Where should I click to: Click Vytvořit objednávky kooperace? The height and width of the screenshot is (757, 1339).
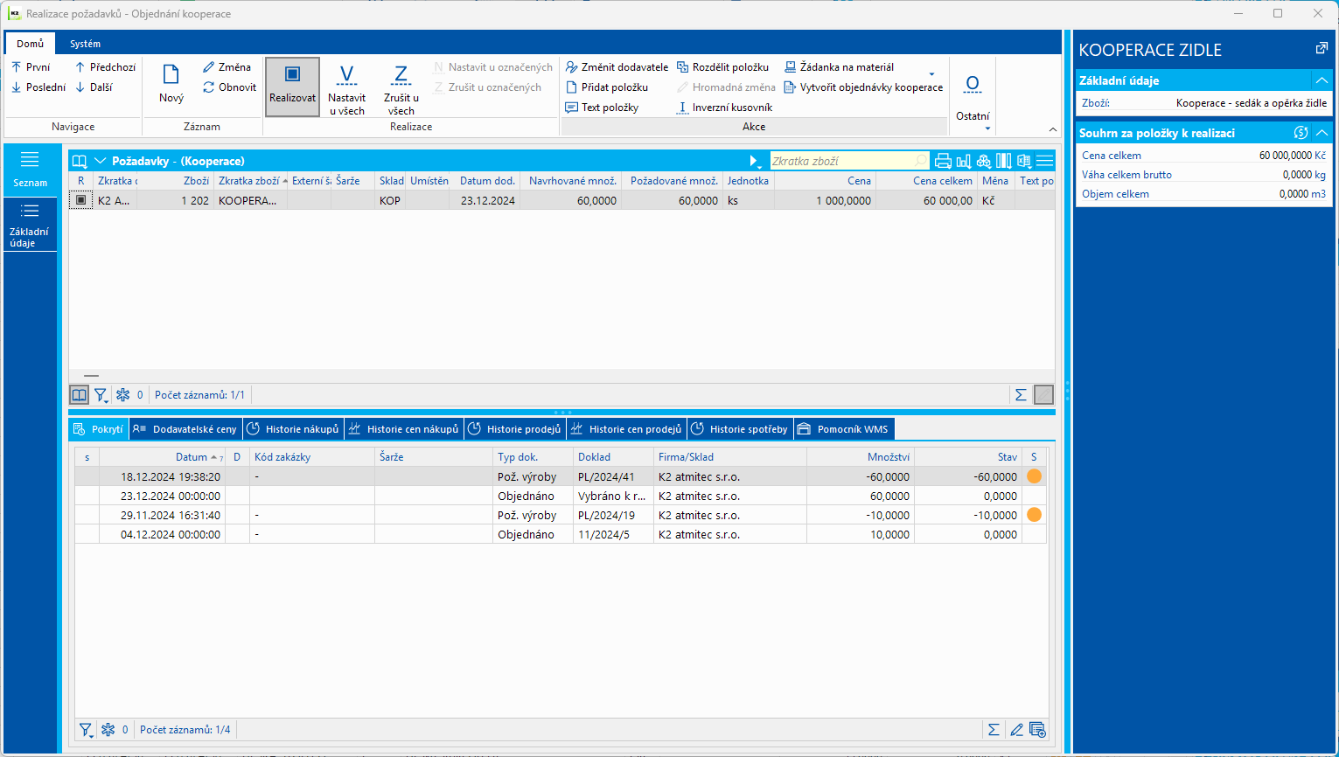(863, 87)
